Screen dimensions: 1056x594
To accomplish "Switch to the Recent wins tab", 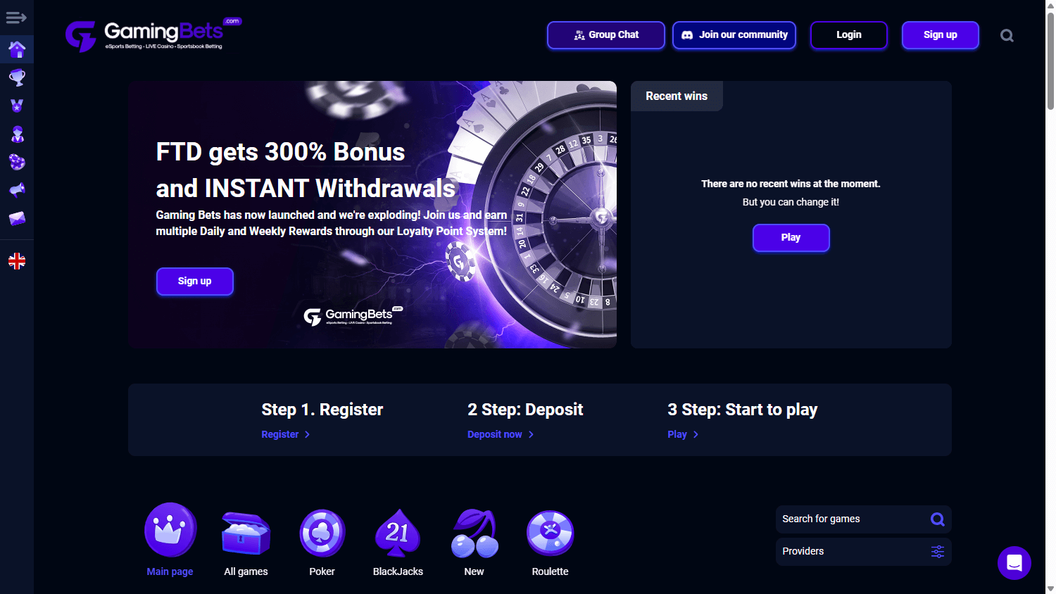I will coord(676,96).
